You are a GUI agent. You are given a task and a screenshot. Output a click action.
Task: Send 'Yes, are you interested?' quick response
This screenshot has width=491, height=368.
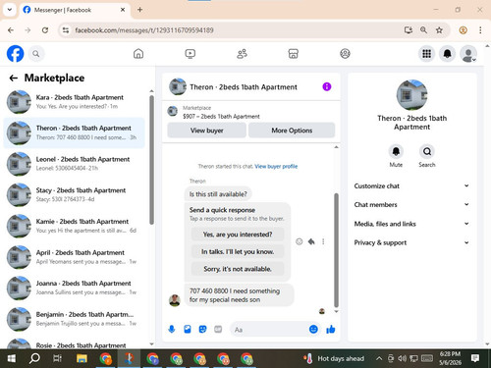(238, 235)
